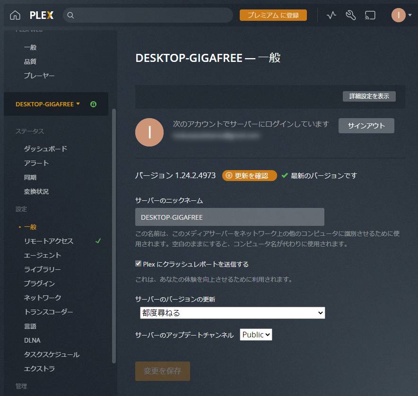This screenshot has width=418, height=396.
Task: Open エクストラ settings
Action: [39, 369]
